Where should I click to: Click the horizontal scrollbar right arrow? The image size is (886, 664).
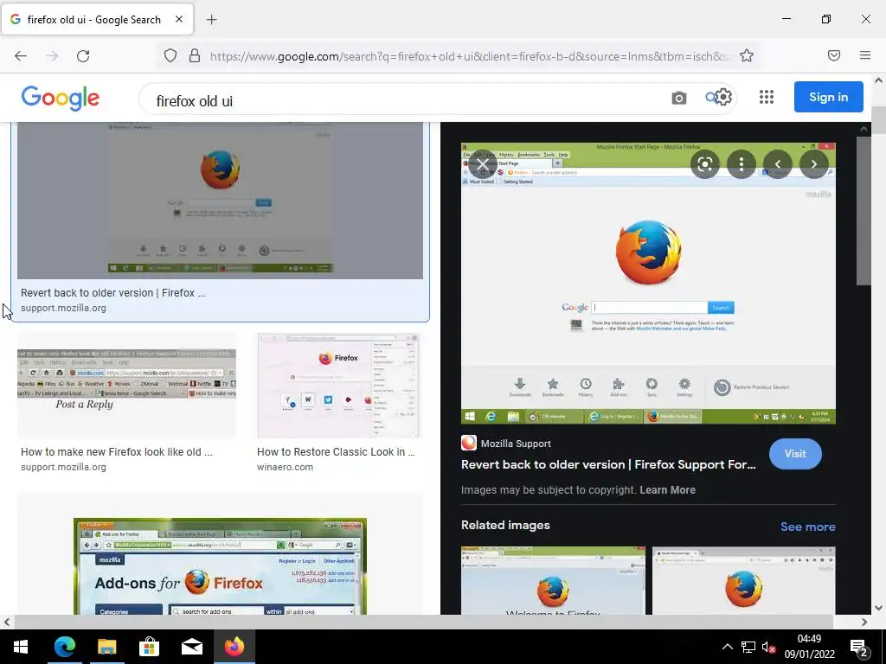click(x=864, y=622)
